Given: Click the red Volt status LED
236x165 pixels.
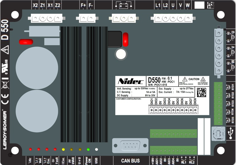Looking at the screenshot, I should pos(39,149).
